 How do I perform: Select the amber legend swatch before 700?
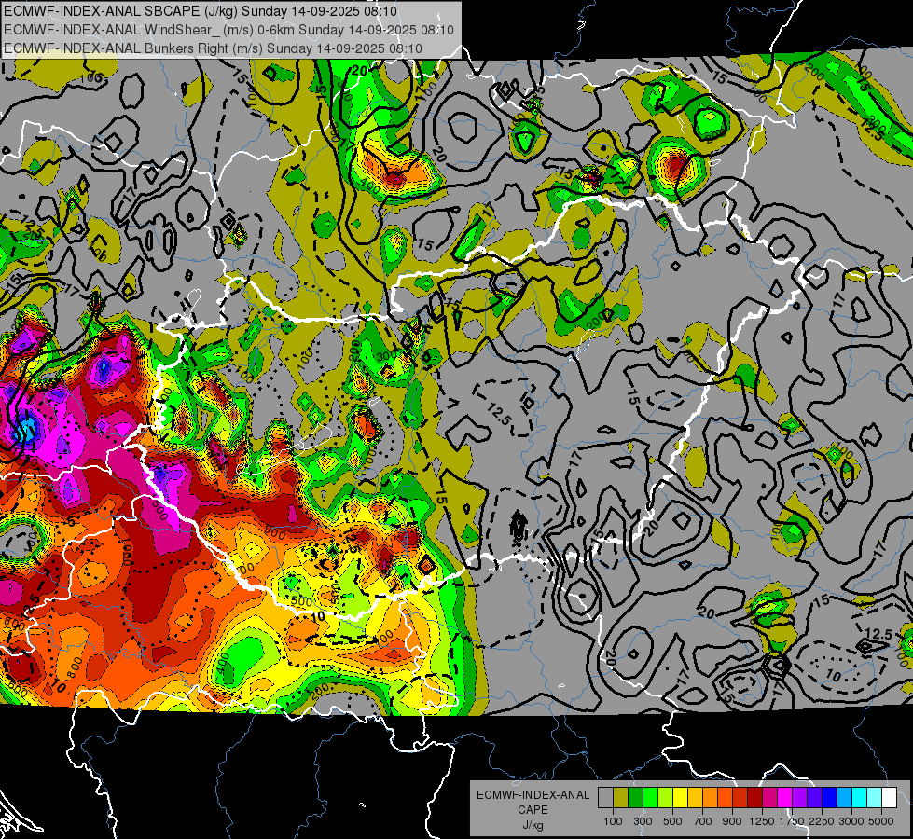tap(695, 798)
